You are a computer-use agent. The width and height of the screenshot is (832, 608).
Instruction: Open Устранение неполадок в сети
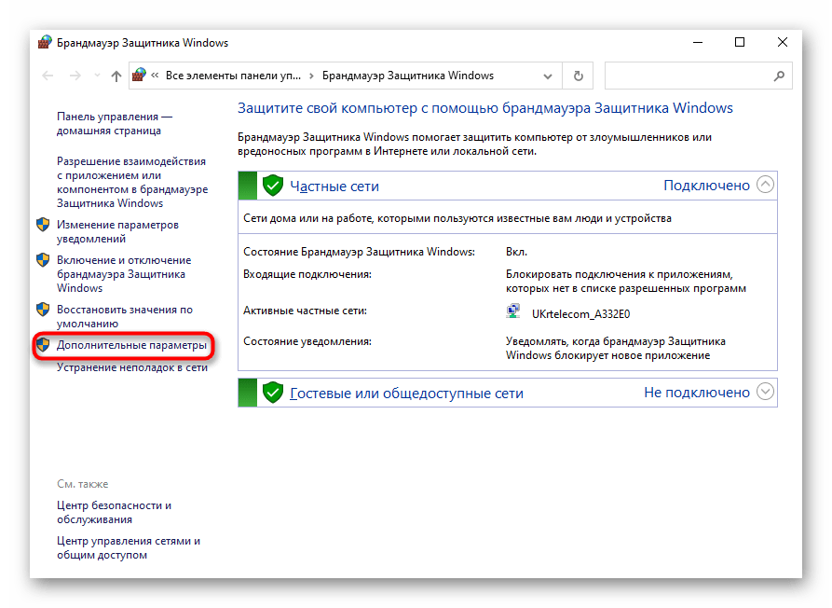[131, 367]
